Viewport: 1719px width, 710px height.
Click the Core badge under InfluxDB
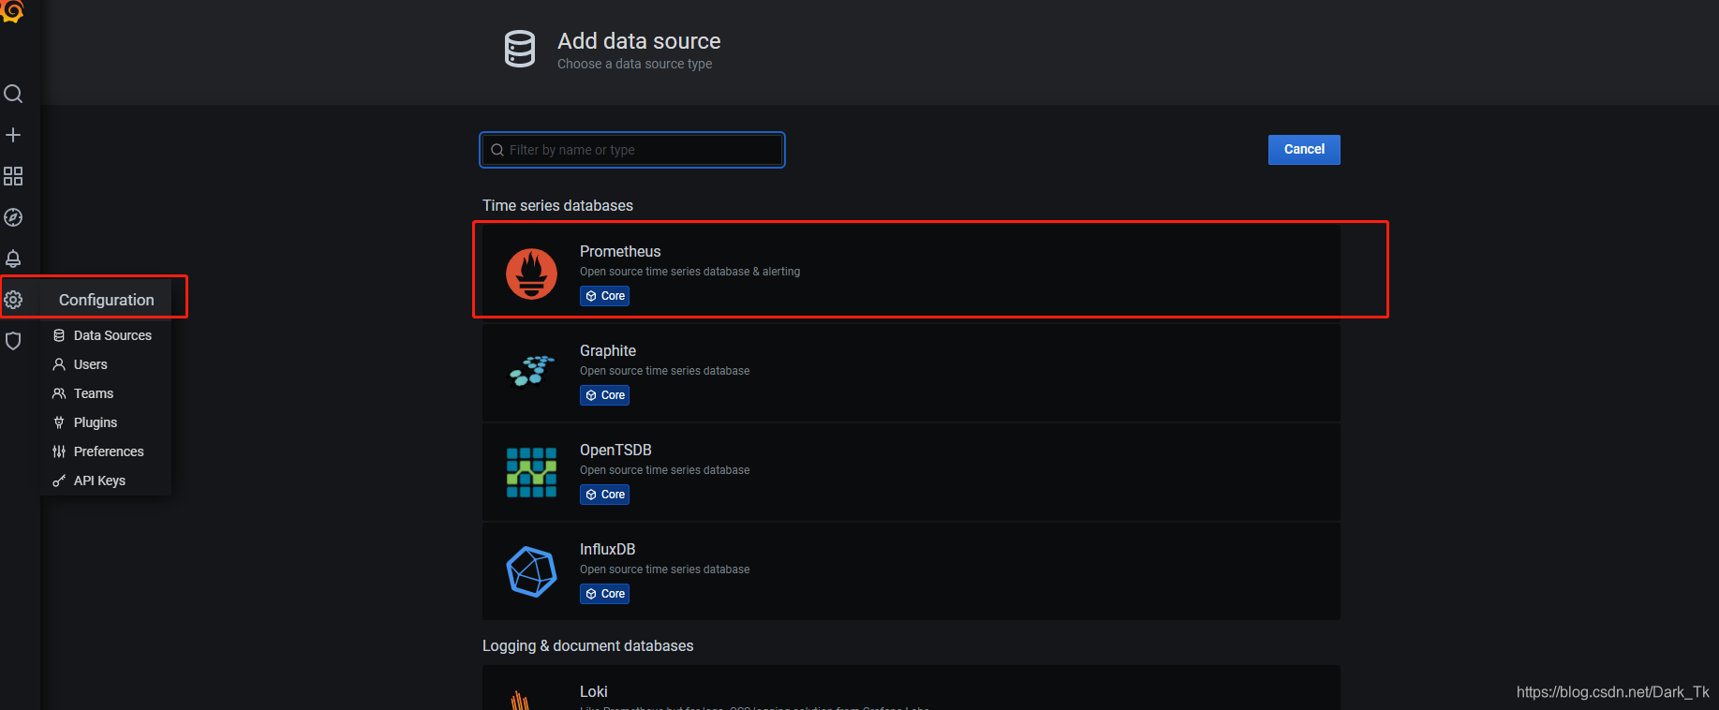coord(604,594)
